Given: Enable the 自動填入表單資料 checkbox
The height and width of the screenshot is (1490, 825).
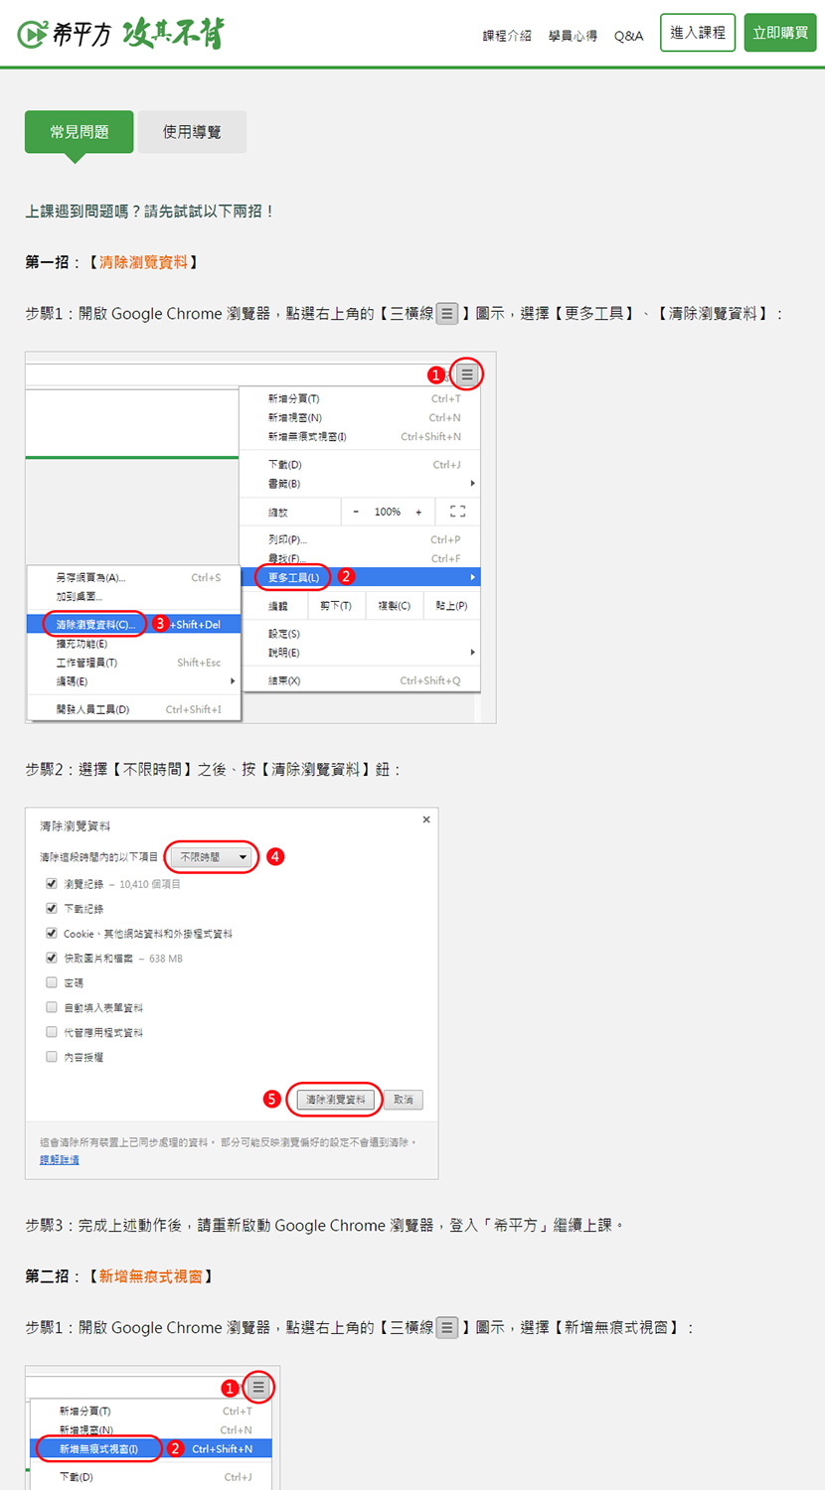Looking at the screenshot, I should pyautogui.click(x=52, y=1007).
